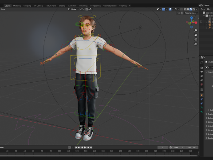
Task: Open the Texture Paint workspace
Action: (x=51, y=6)
